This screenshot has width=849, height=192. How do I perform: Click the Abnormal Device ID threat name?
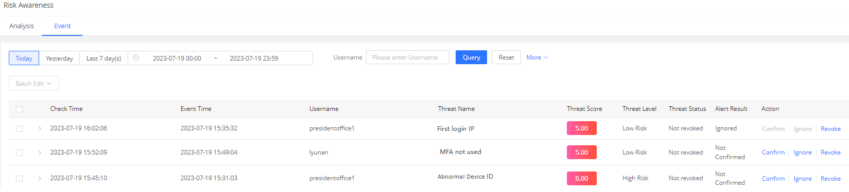[x=465, y=177]
